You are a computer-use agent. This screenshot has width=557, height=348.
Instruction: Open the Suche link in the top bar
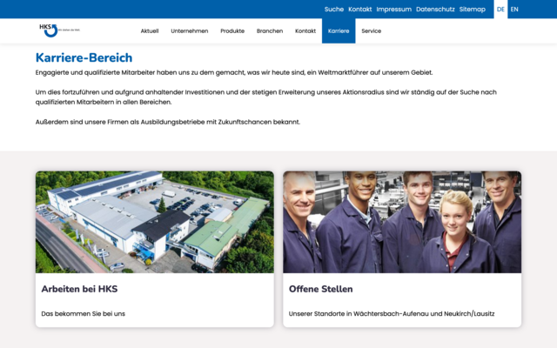click(x=334, y=10)
